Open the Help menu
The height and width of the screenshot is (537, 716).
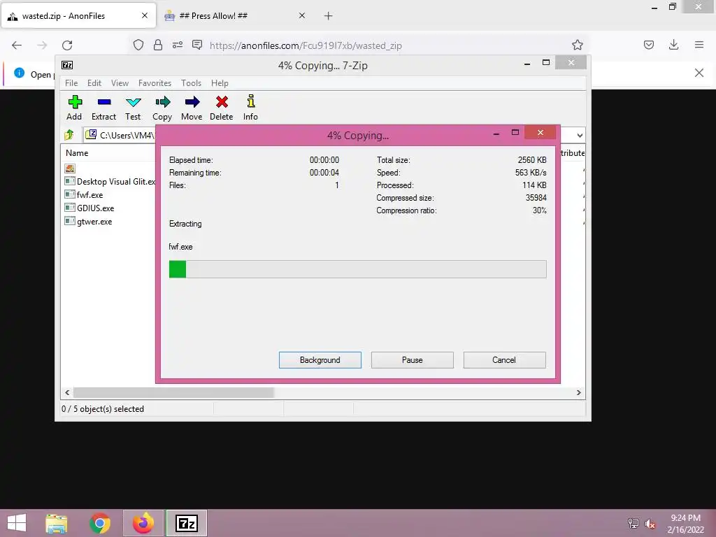click(220, 83)
